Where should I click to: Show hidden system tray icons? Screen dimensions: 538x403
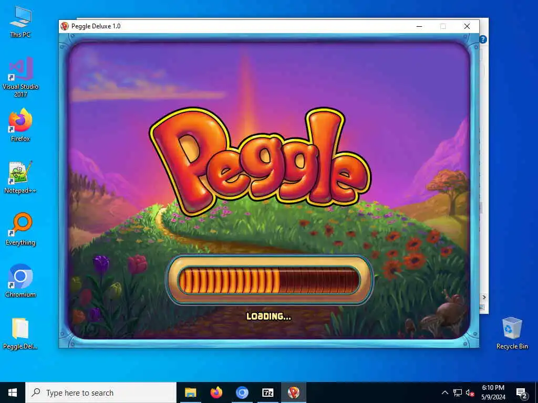[444, 393]
